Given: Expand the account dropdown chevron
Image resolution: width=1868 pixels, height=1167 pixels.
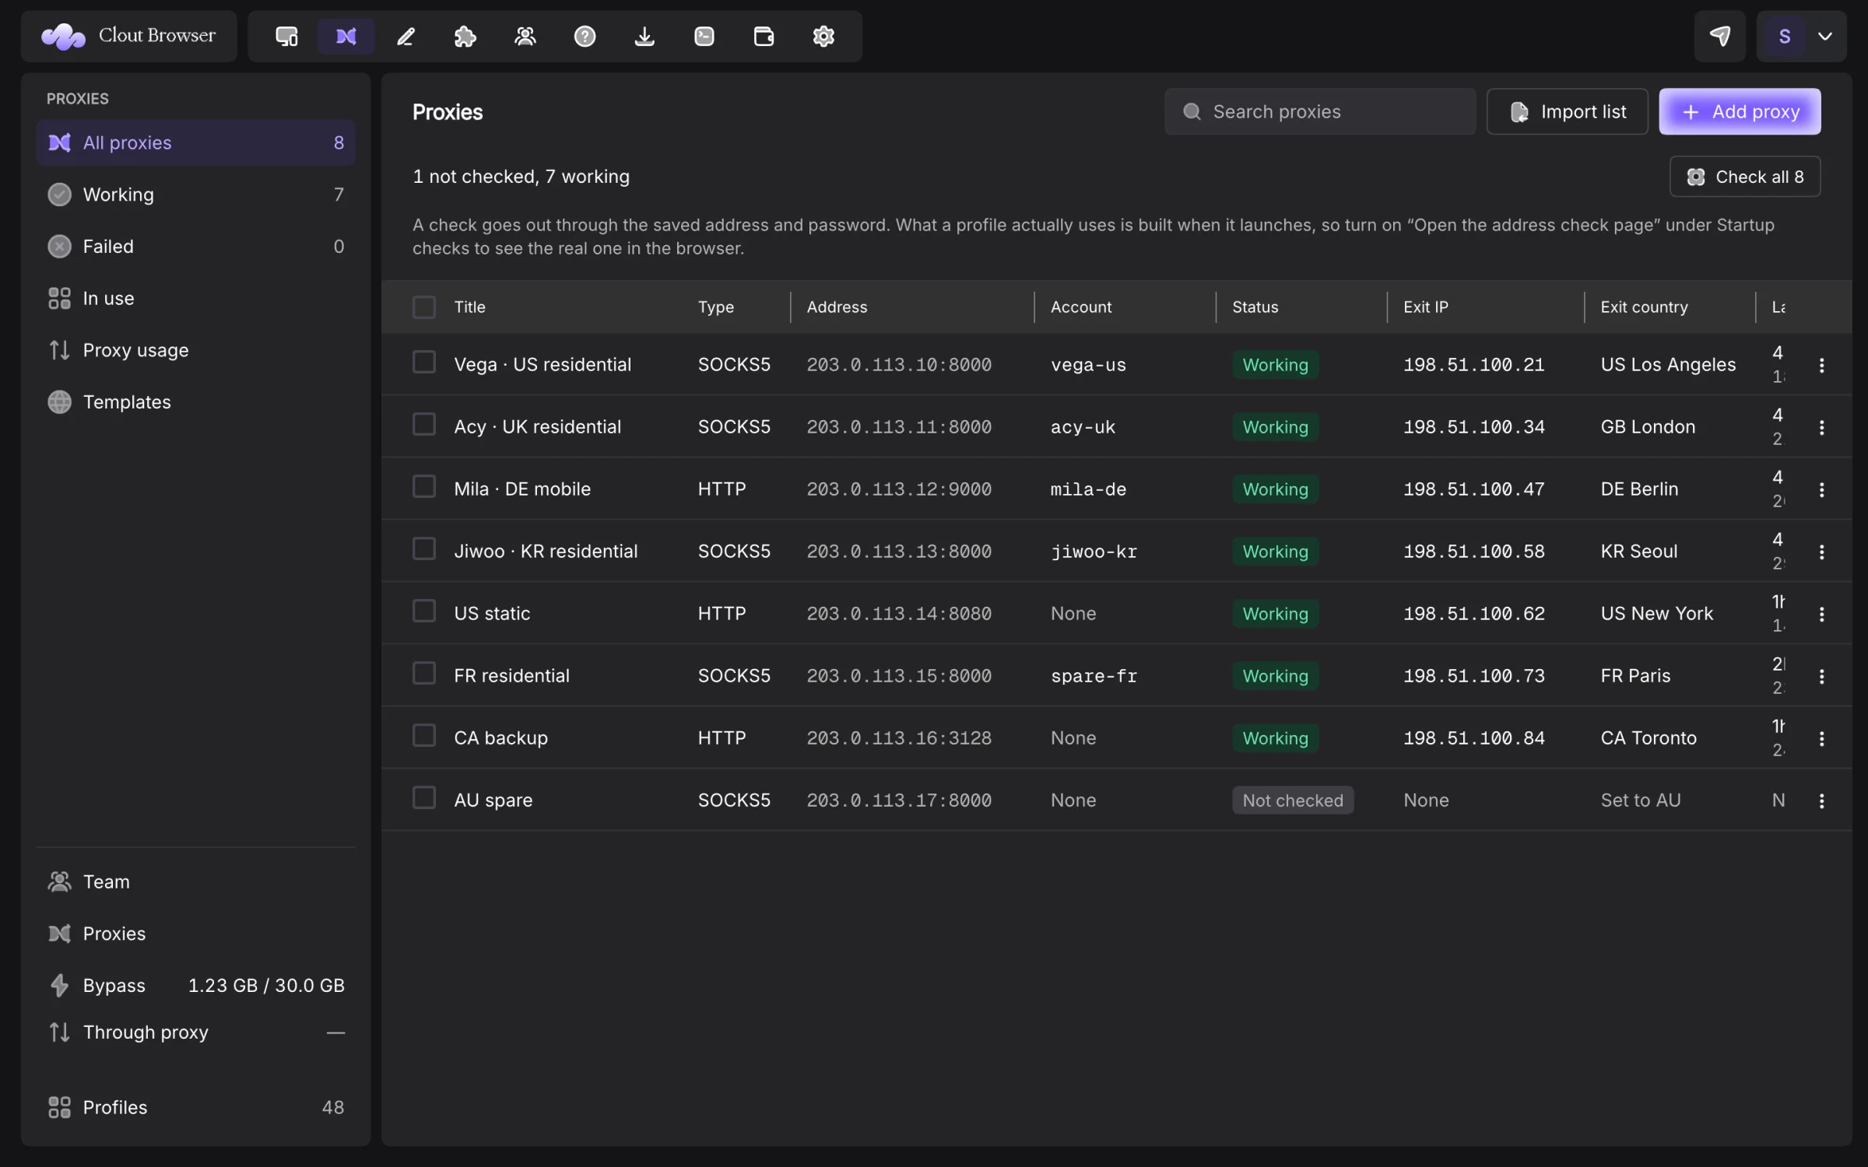Looking at the screenshot, I should point(1825,37).
